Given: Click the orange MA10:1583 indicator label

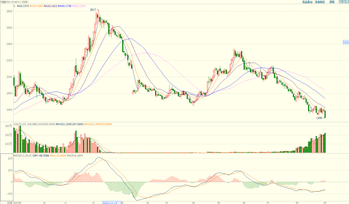Looking at the screenshot, I should click(x=36, y=6).
